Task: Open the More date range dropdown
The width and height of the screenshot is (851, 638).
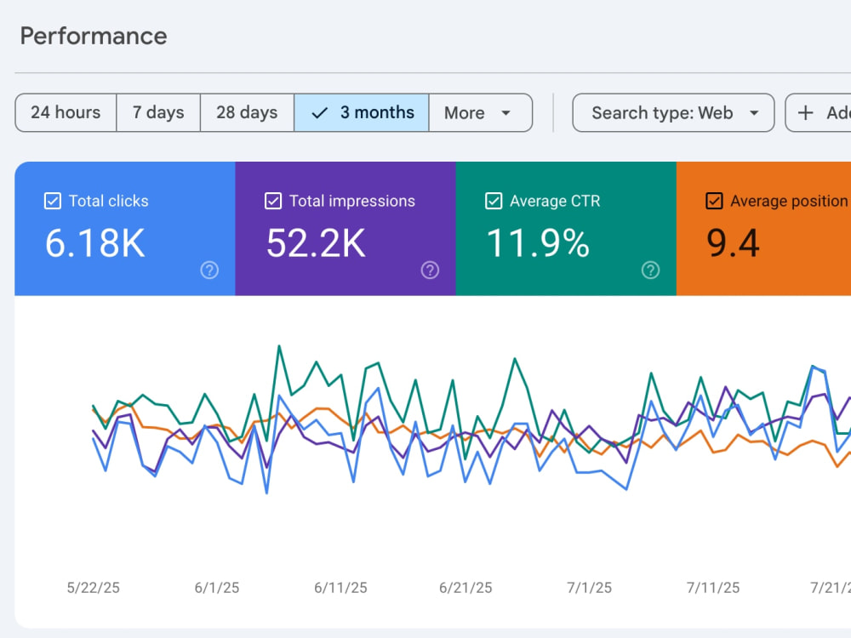Action: pyautogui.click(x=480, y=113)
